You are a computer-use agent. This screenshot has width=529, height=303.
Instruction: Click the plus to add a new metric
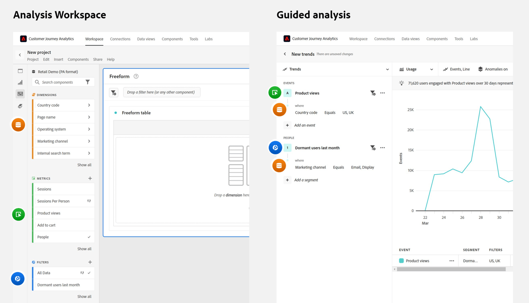(90, 178)
